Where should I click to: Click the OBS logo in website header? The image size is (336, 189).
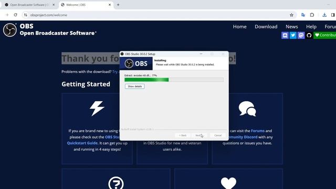click(10, 30)
